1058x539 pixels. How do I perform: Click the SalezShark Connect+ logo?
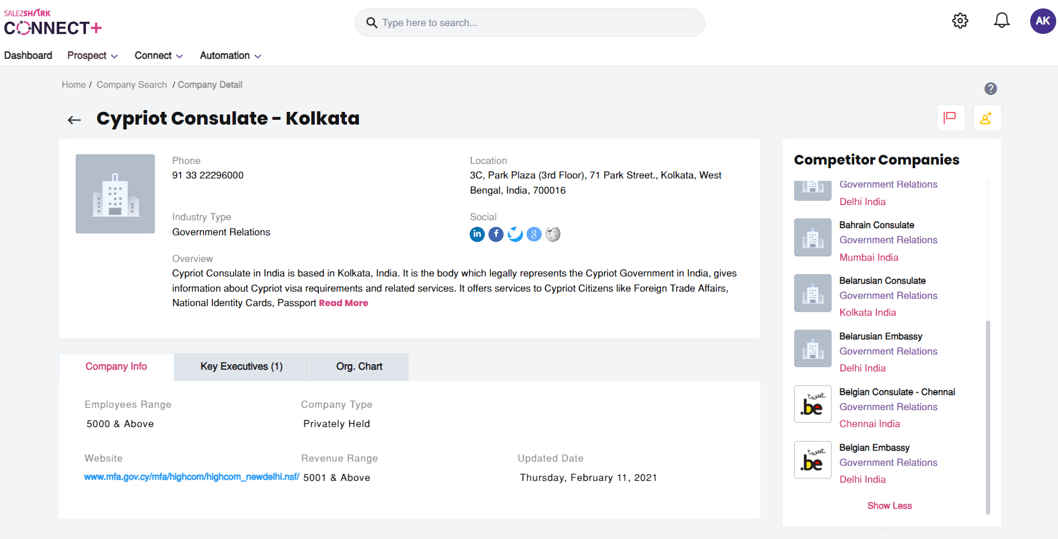[53, 22]
